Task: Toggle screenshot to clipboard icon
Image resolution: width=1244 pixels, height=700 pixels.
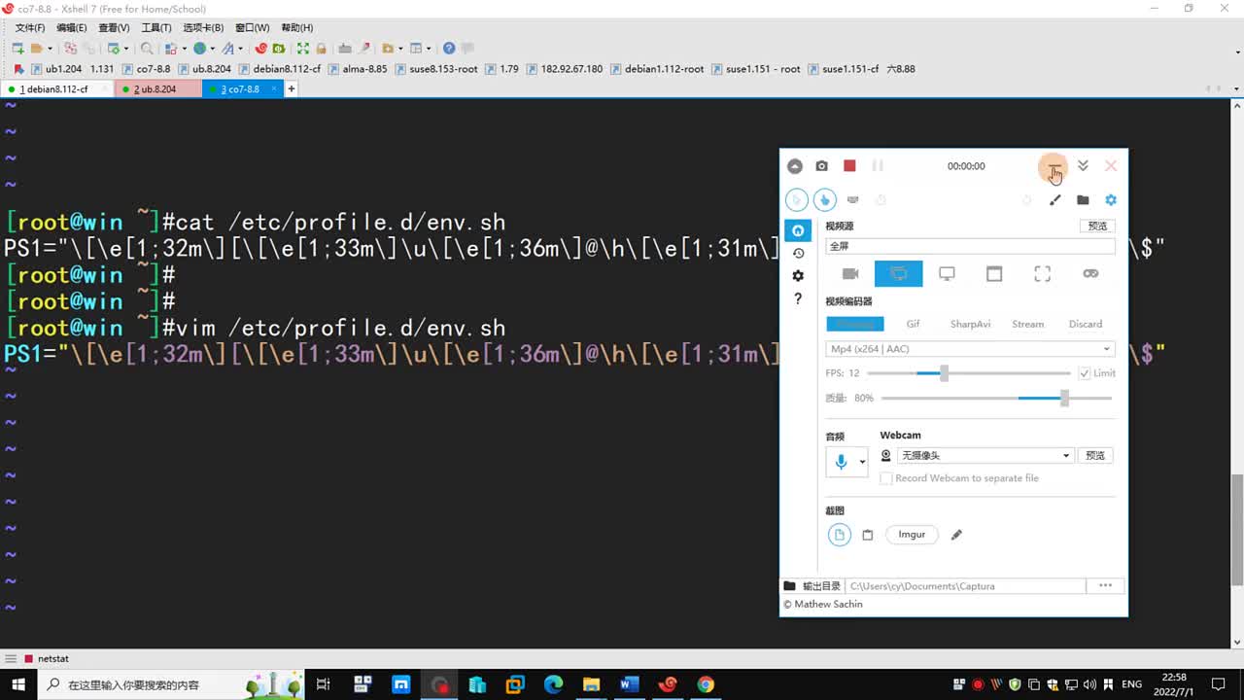Action: [x=868, y=535]
